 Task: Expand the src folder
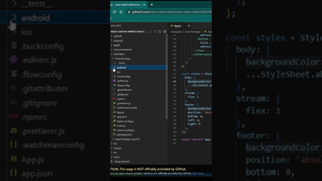[x=139, y=153]
